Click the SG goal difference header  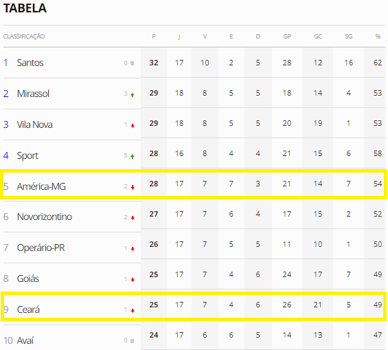pos(348,36)
